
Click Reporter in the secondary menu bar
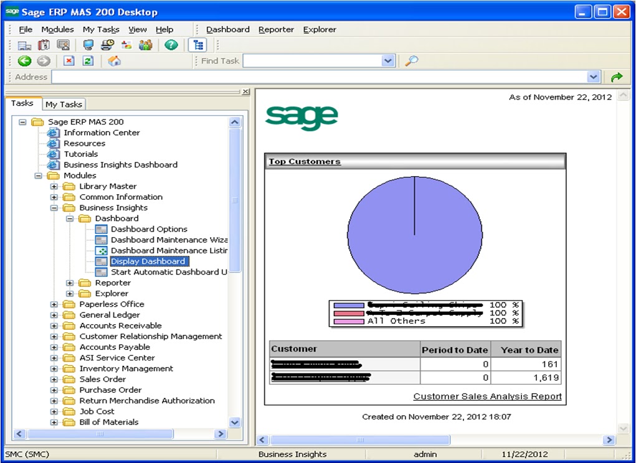pos(276,30)
